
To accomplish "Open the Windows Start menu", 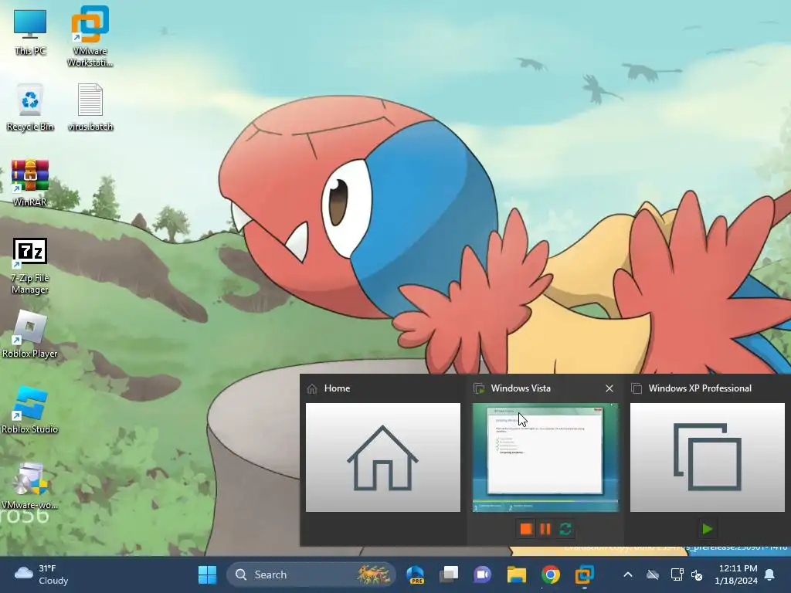I will click(x=207, y=574).
